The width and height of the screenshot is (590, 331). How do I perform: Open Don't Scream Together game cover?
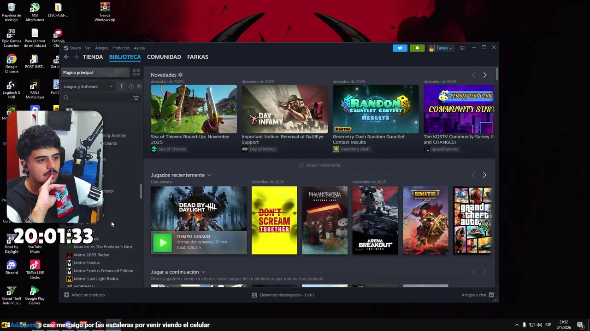point(274,220)
